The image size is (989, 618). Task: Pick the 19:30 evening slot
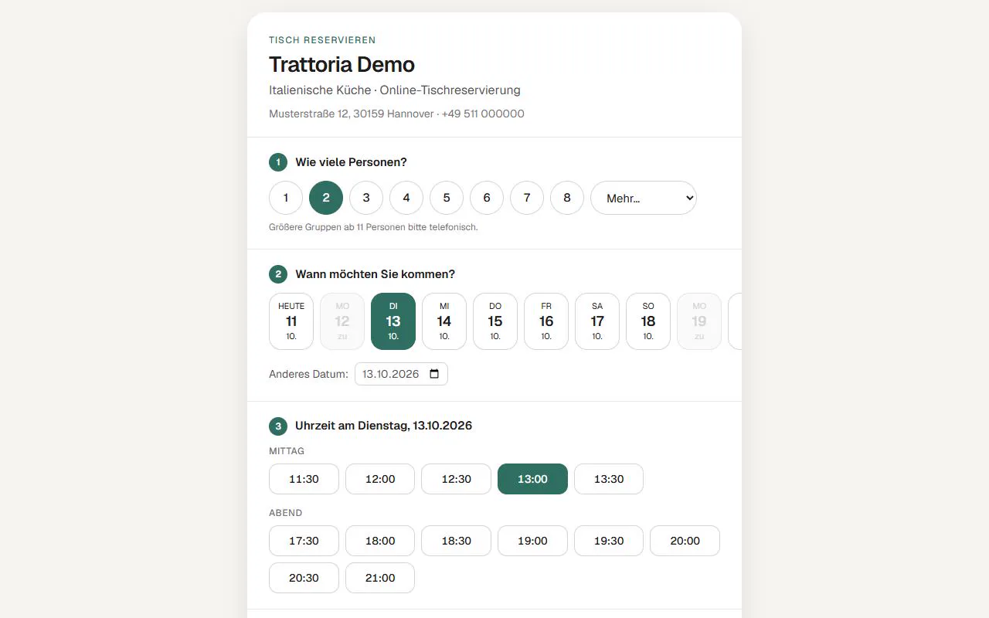[609, 541]
